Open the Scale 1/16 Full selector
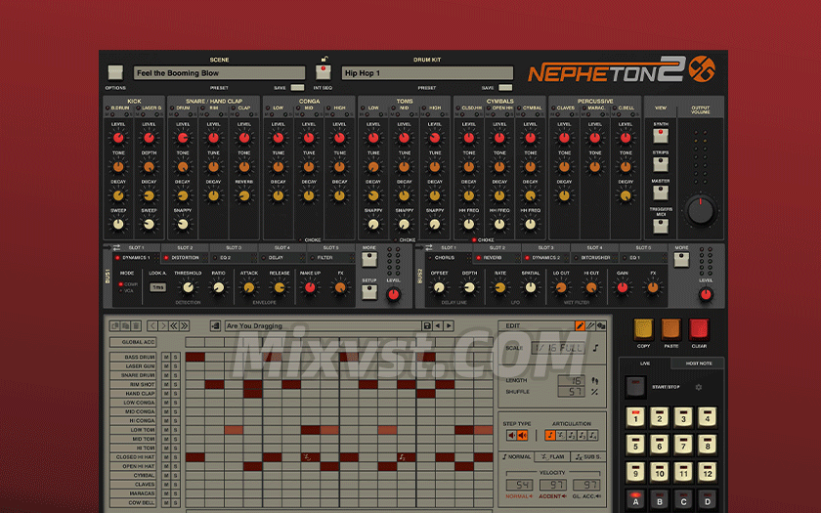 [557, 349]
